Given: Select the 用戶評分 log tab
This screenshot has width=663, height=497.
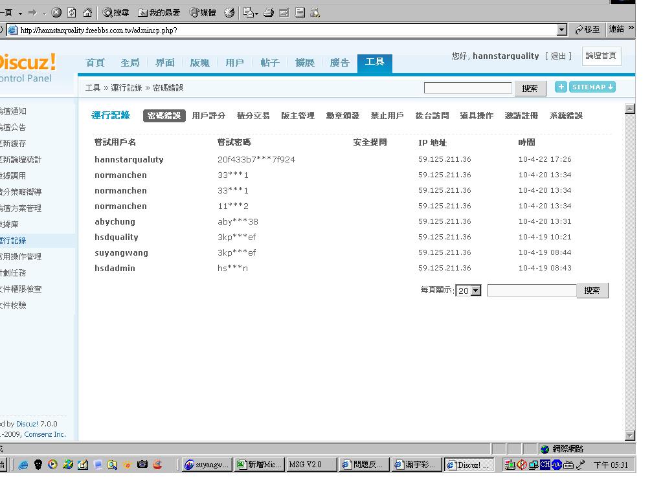Looking at the screenshot, I should point(208,116).
